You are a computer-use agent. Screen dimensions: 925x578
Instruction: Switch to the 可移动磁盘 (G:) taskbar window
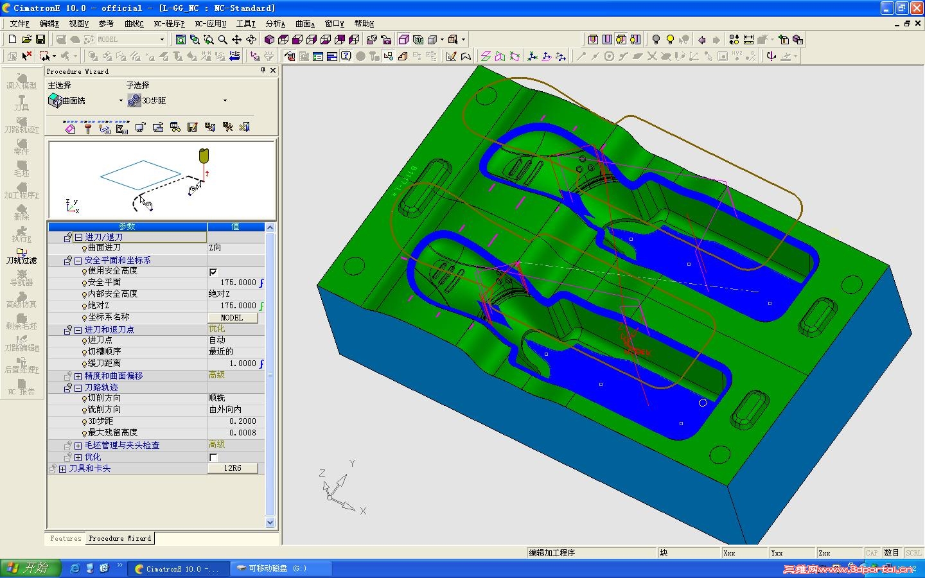tap(280, 568)
